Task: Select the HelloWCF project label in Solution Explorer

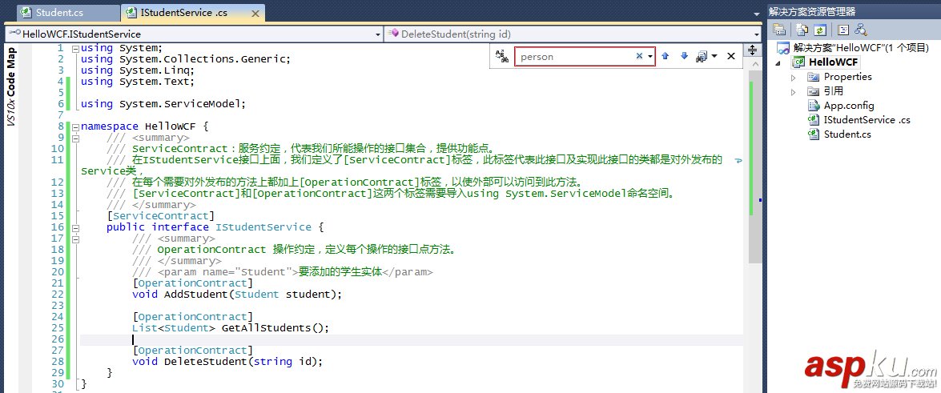Action: tap(834, 62)
